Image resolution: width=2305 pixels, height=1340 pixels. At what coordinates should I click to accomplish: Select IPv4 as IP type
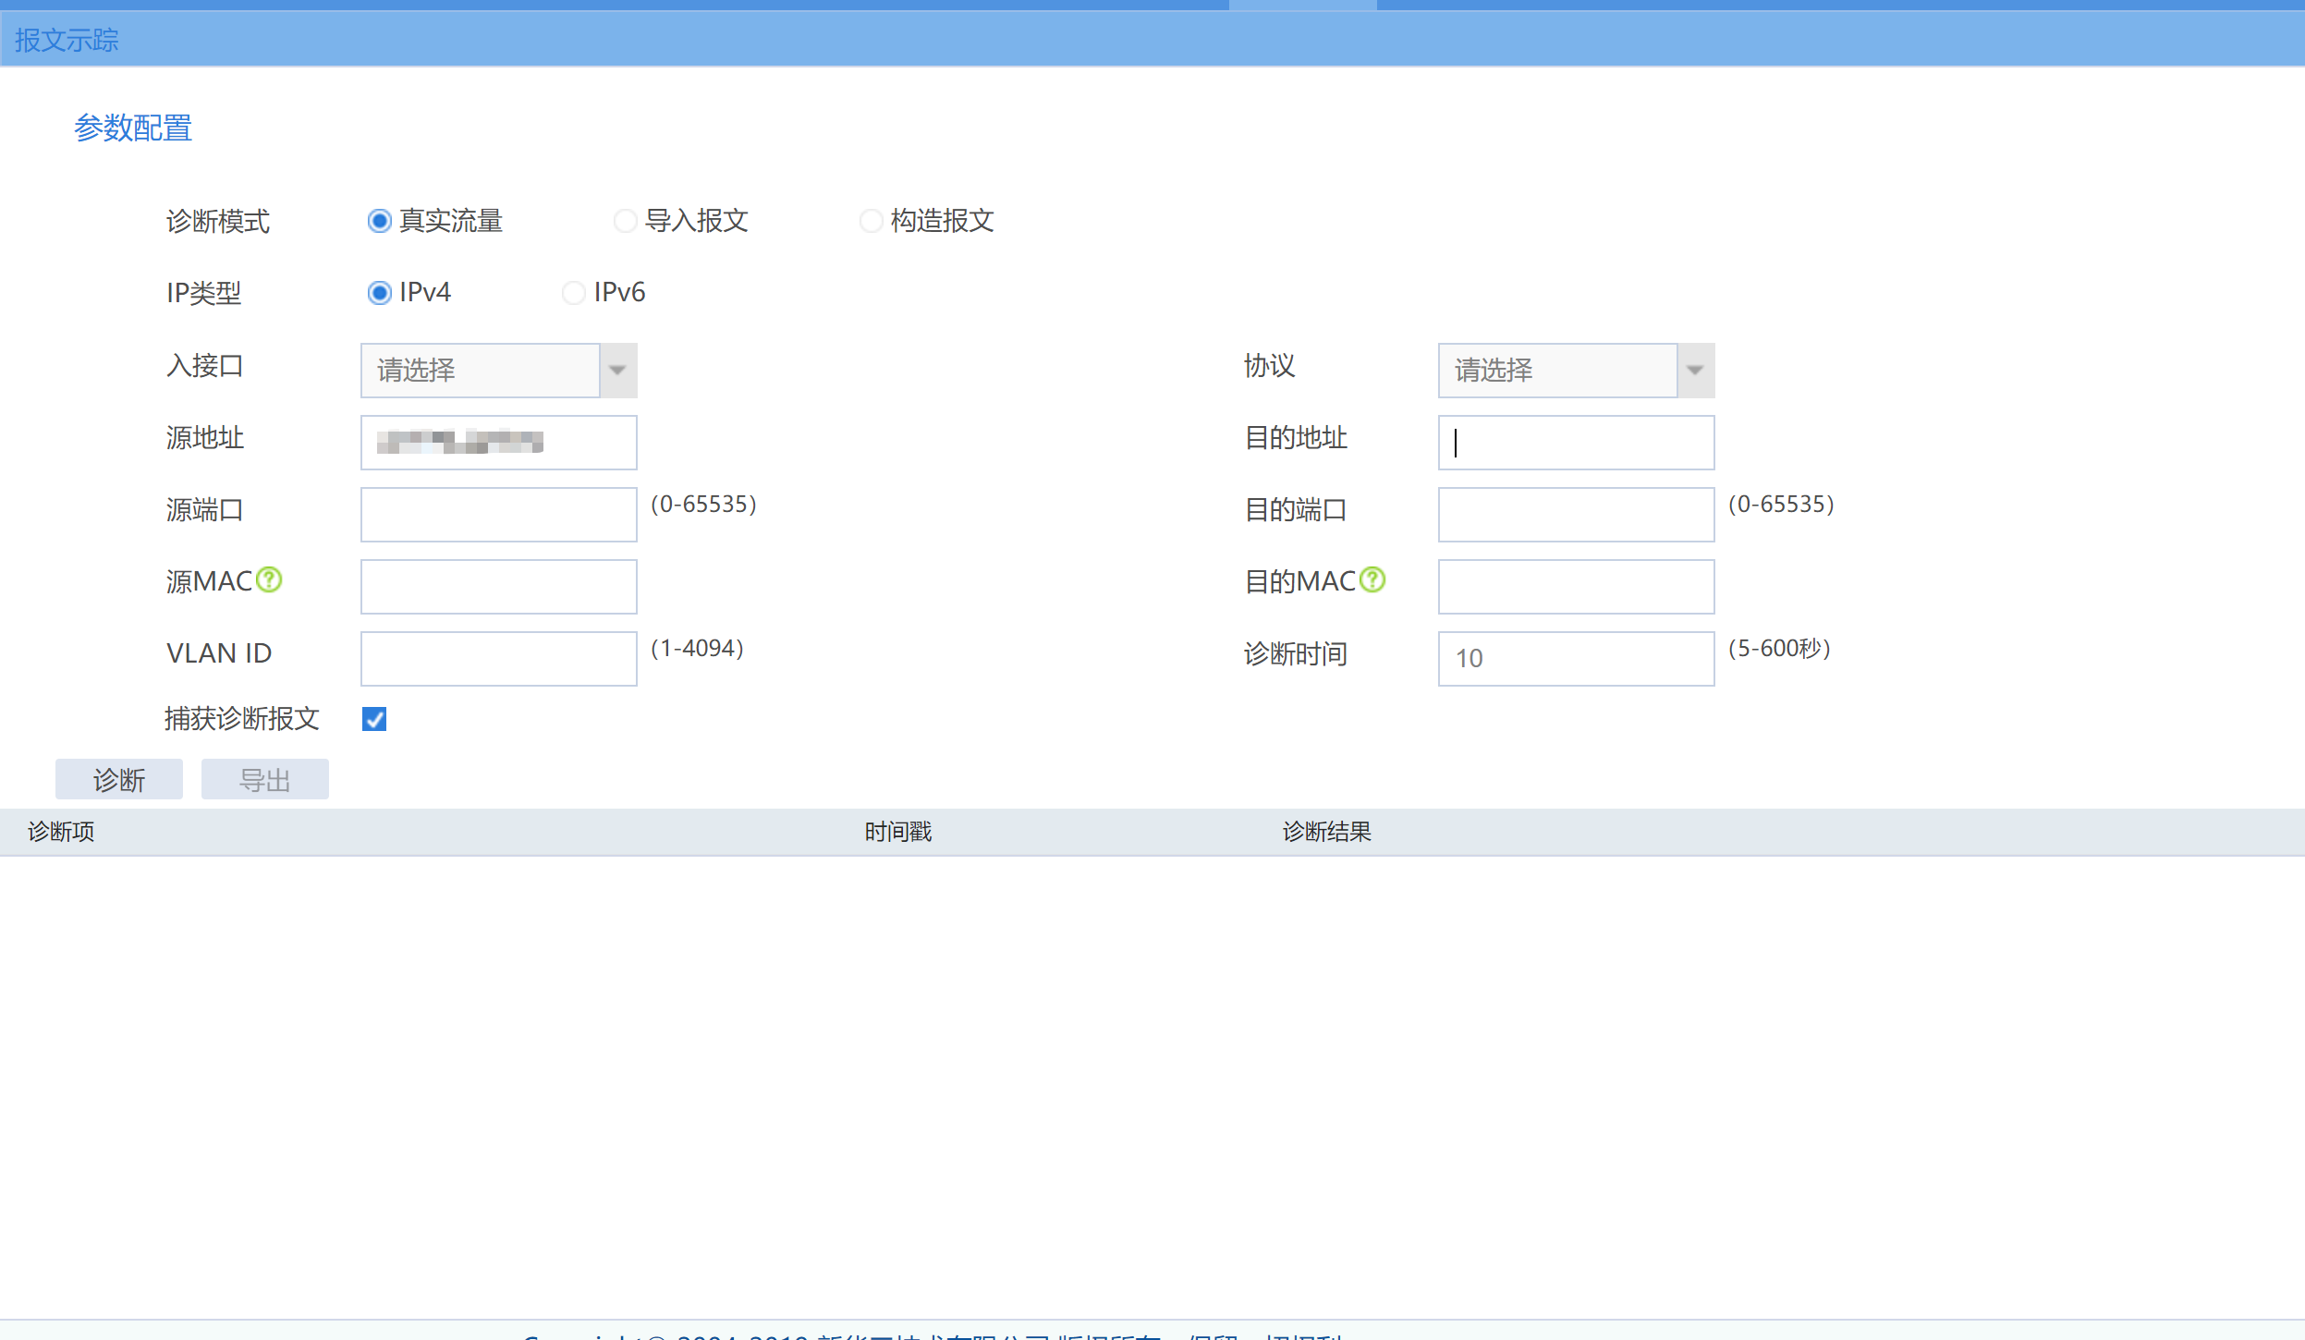pos(380,293)
